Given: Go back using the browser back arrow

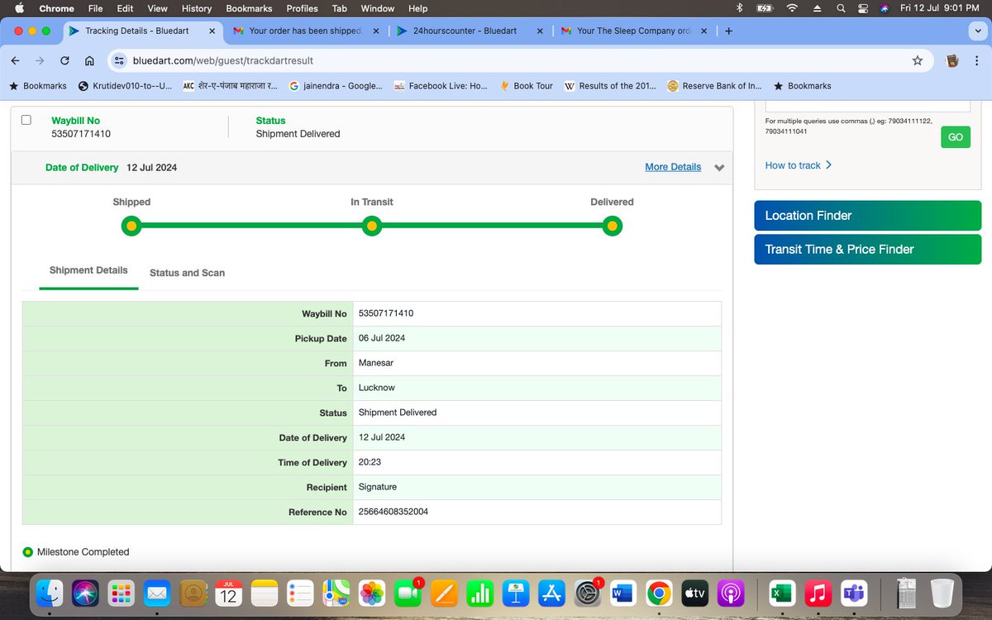Looking at the screenshot, I should (x=15, y=60).
